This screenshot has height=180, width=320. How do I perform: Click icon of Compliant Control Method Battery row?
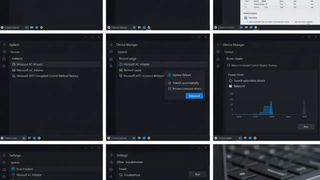click(x=14, y=76)
